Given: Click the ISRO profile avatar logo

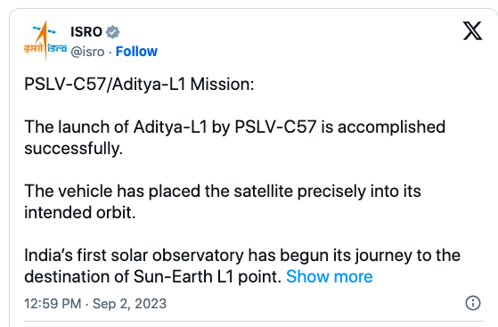Looking at the screenshot, I should click(45, 41).
